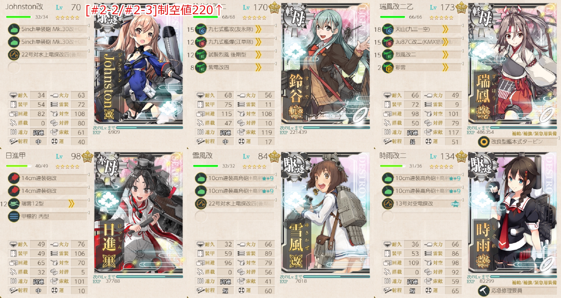Image resolution: width=561 pixels, height=298 pixels.
Task: Click Johnston's first 5inch gun equipment icon
Action: [13, 29]
